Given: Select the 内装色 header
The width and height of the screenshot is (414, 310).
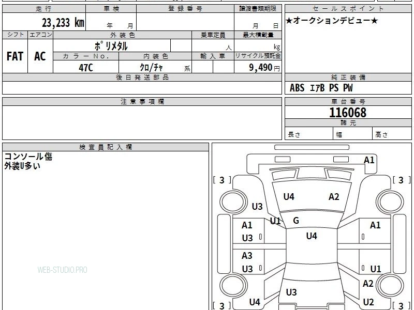Looking at the screenshot, I should pyautogui.click(x=156, y=56).
